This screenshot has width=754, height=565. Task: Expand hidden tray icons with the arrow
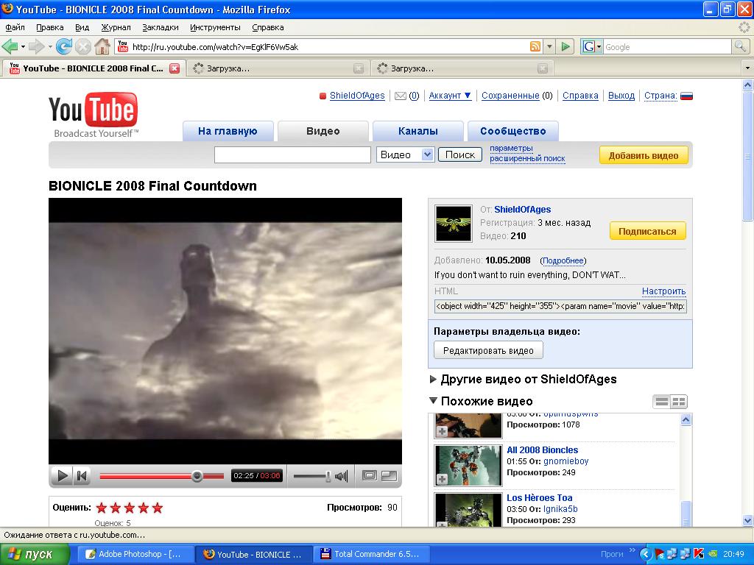(645, 554)
